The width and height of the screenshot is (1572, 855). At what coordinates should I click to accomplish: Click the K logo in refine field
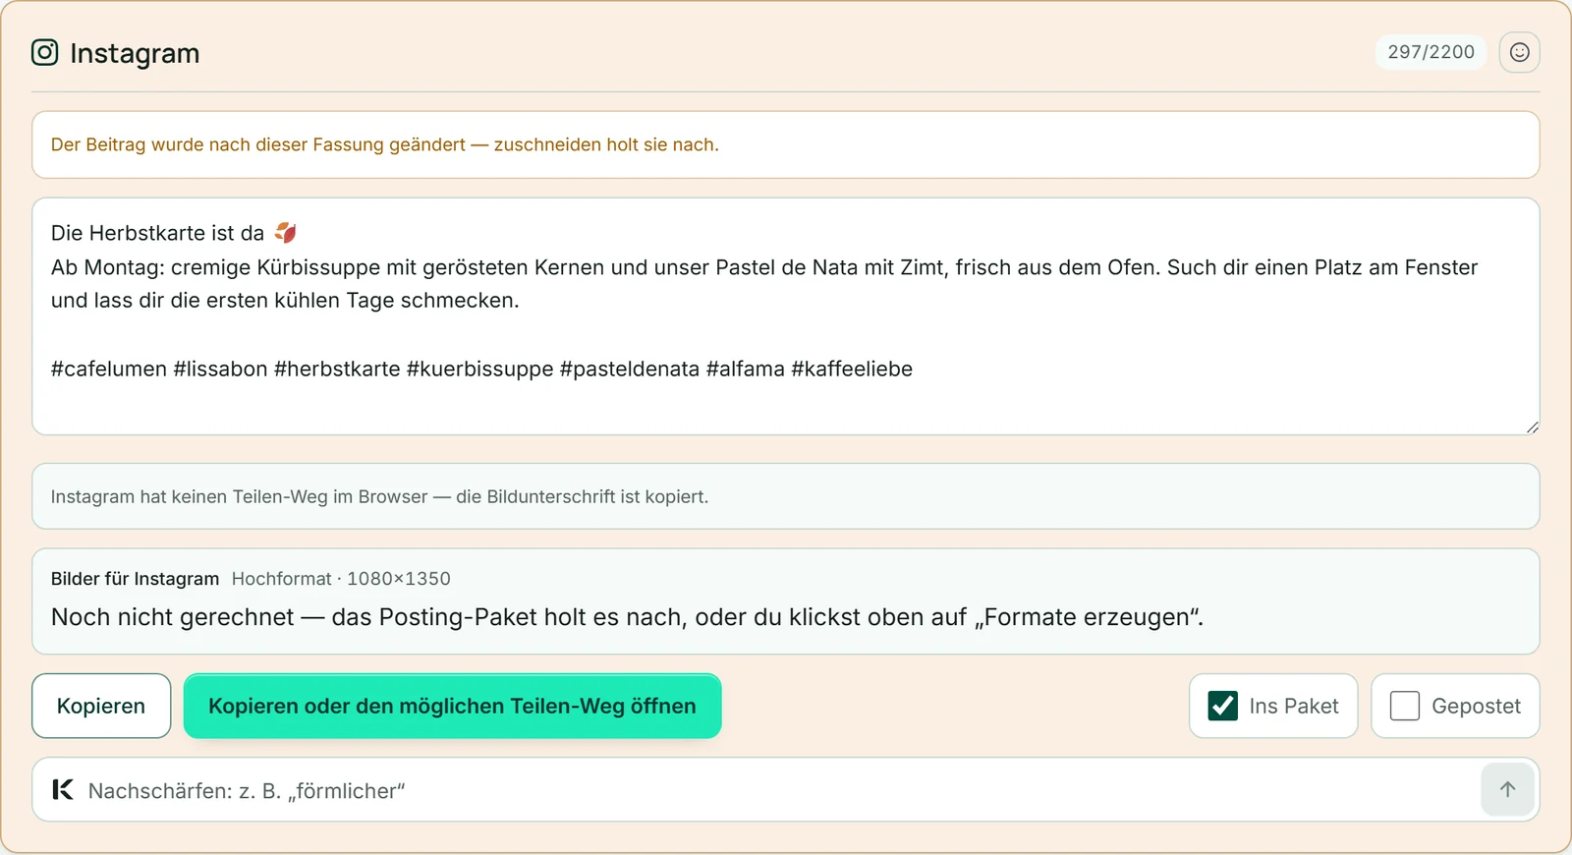coord(63,789)
